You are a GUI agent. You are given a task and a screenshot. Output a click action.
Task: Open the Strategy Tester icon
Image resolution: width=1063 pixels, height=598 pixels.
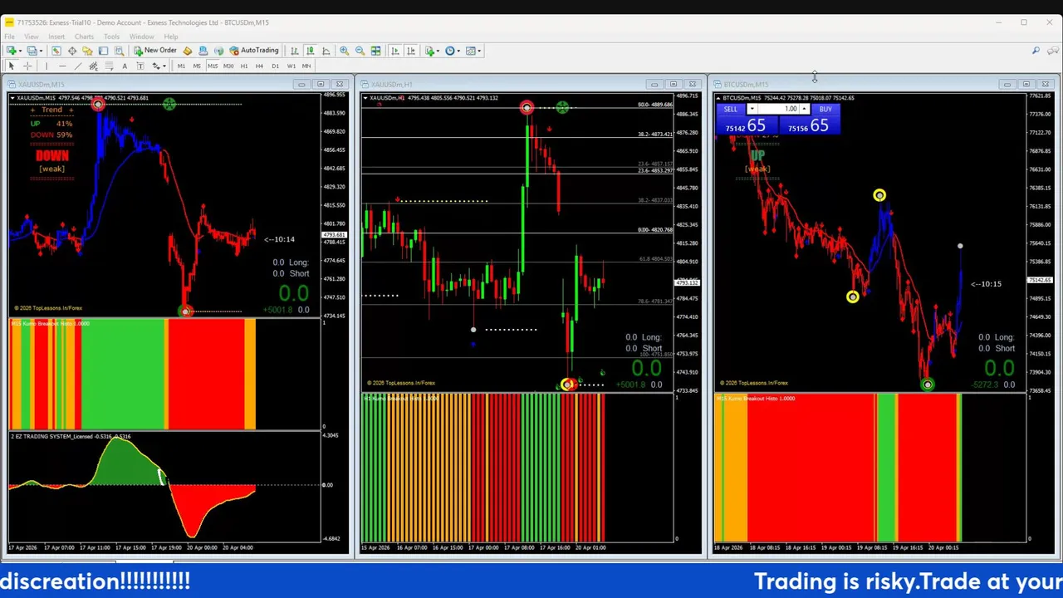[119, 51]
